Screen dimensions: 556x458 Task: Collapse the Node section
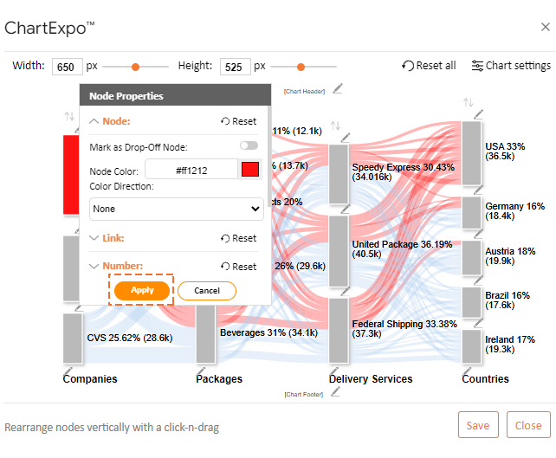94,121
